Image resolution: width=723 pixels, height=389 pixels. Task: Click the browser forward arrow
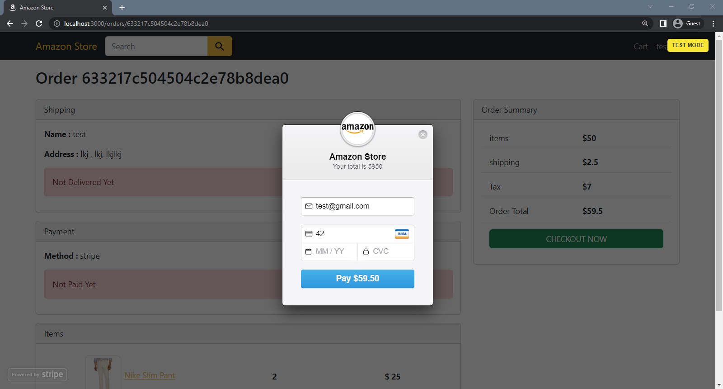[24, 24]
